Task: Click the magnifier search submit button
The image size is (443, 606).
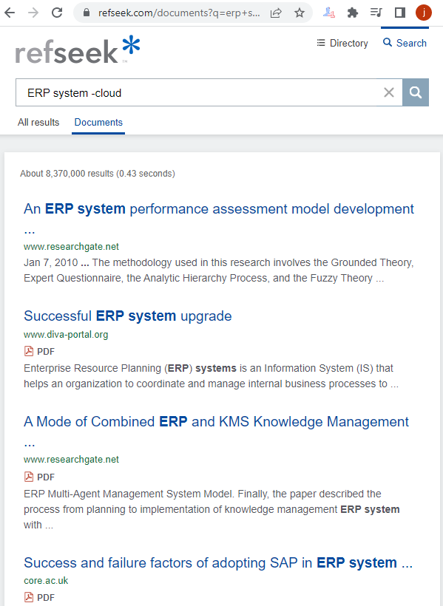Action: point(416,92)
